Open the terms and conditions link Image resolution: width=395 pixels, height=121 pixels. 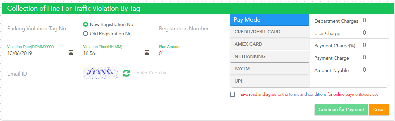coord(307,94)
